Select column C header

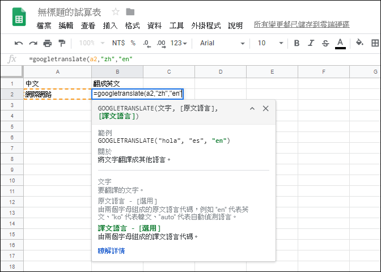[x=169, y=72]
